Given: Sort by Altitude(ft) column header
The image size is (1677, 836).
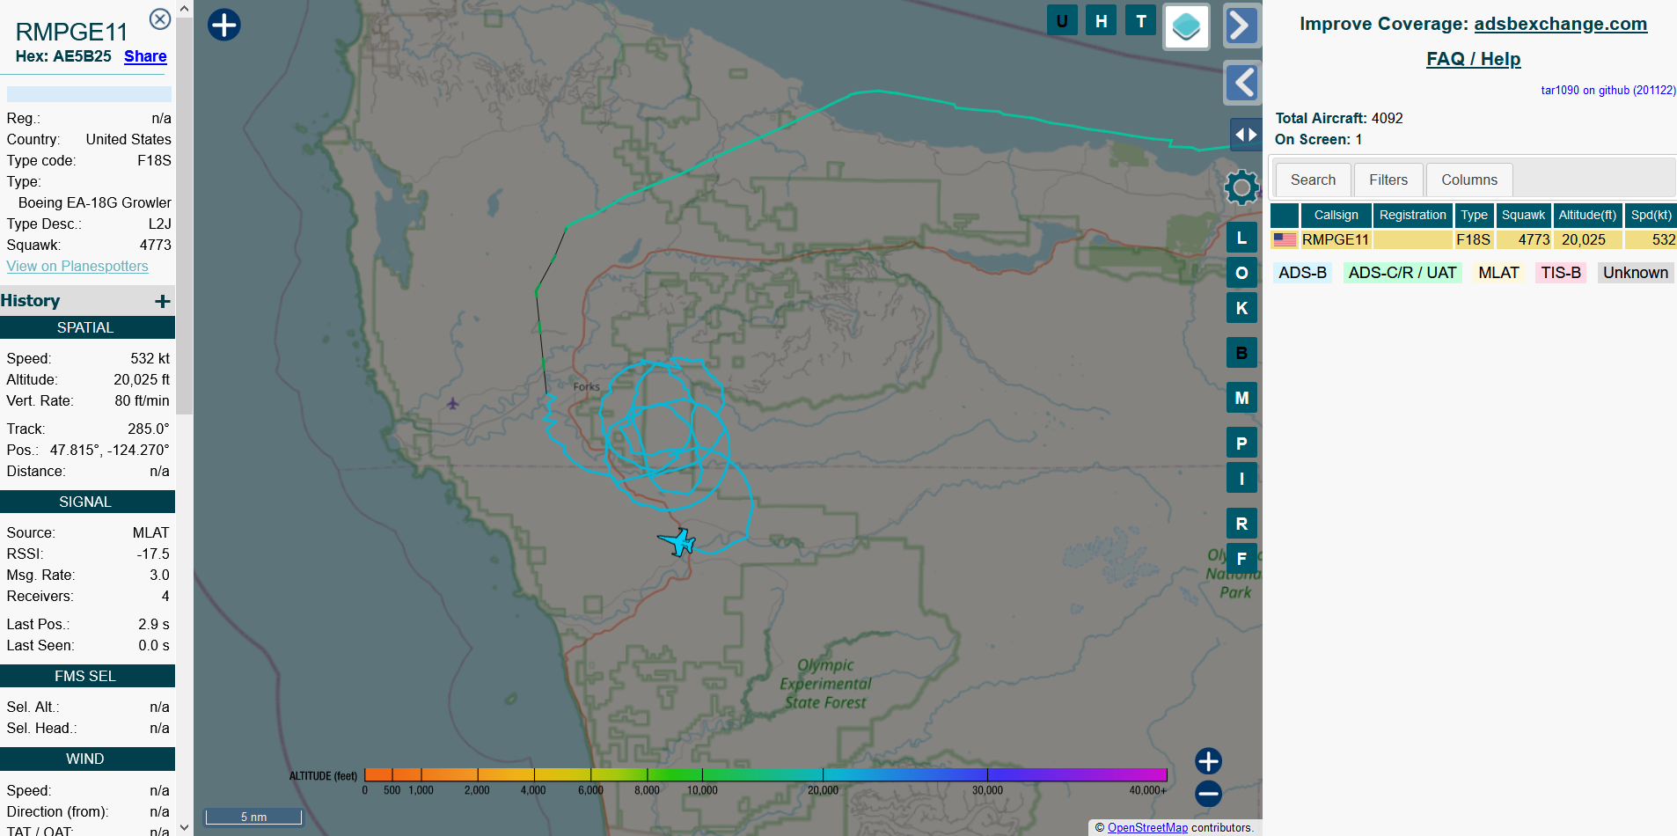Looking at the screenshot, I should click(x=1587, y=215).
